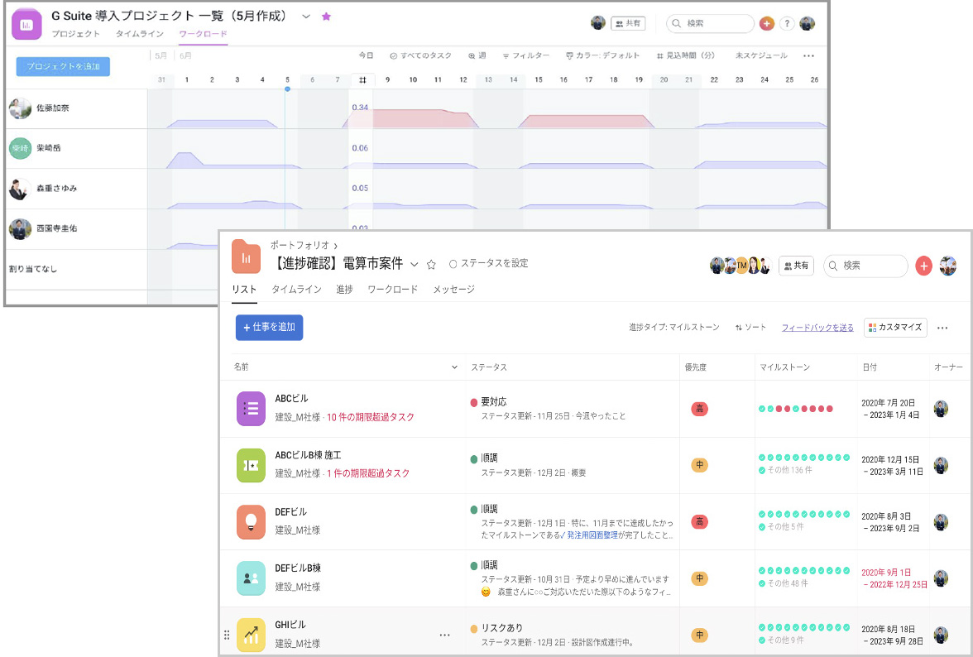Screen dimensions: 973x657
Task: Click the 高 priority badge for ABCビル
Action: [699, 409]
